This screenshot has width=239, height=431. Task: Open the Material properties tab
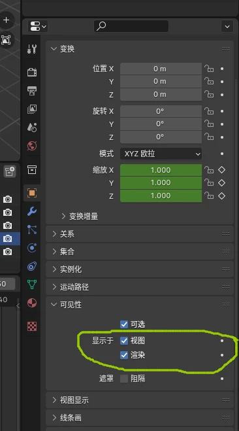(32, 303)
